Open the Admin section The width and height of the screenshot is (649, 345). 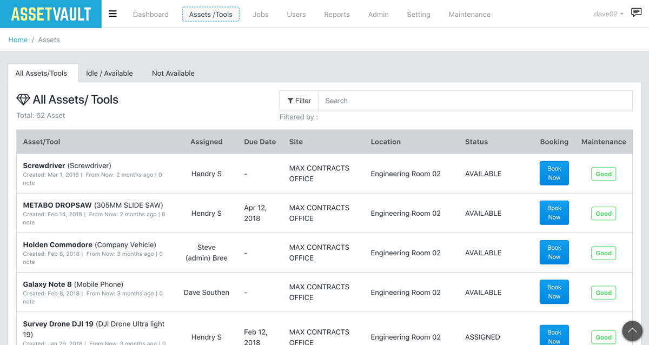click(378, 15)
